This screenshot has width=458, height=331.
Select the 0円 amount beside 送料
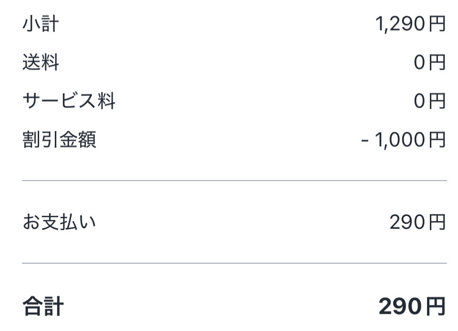coord(429,63)
